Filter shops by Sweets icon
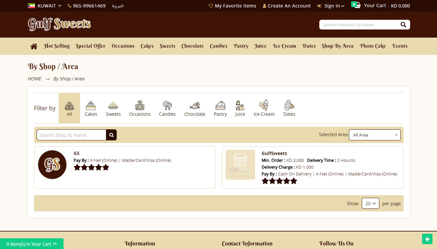 click(113, 106)
